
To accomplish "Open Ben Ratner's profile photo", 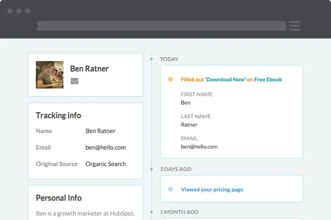I will coord(50,74).
